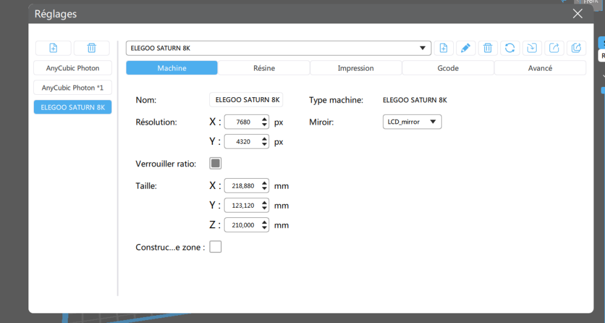Close the Réglages dialog
This screenshot has width=605, height=323.
point(578,14)
